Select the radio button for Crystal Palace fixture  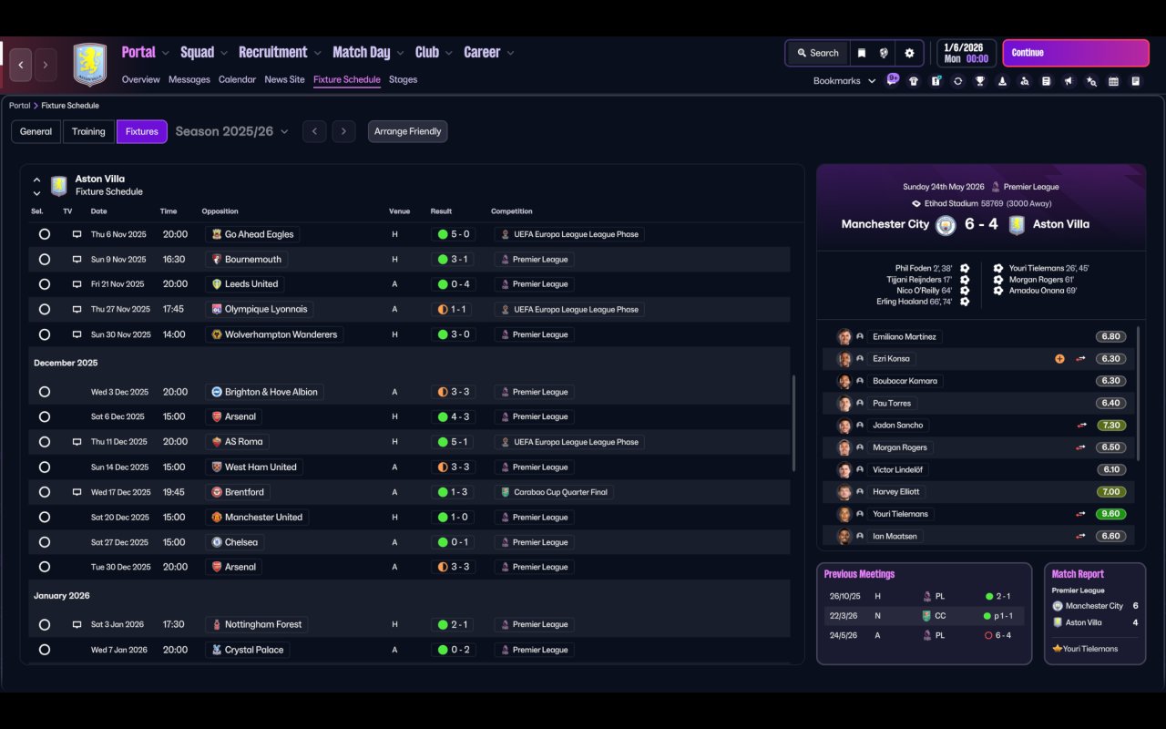pos(45,650)
